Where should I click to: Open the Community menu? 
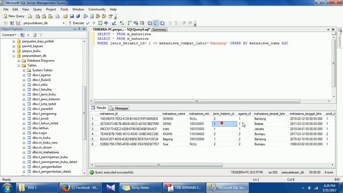point(96,10)
